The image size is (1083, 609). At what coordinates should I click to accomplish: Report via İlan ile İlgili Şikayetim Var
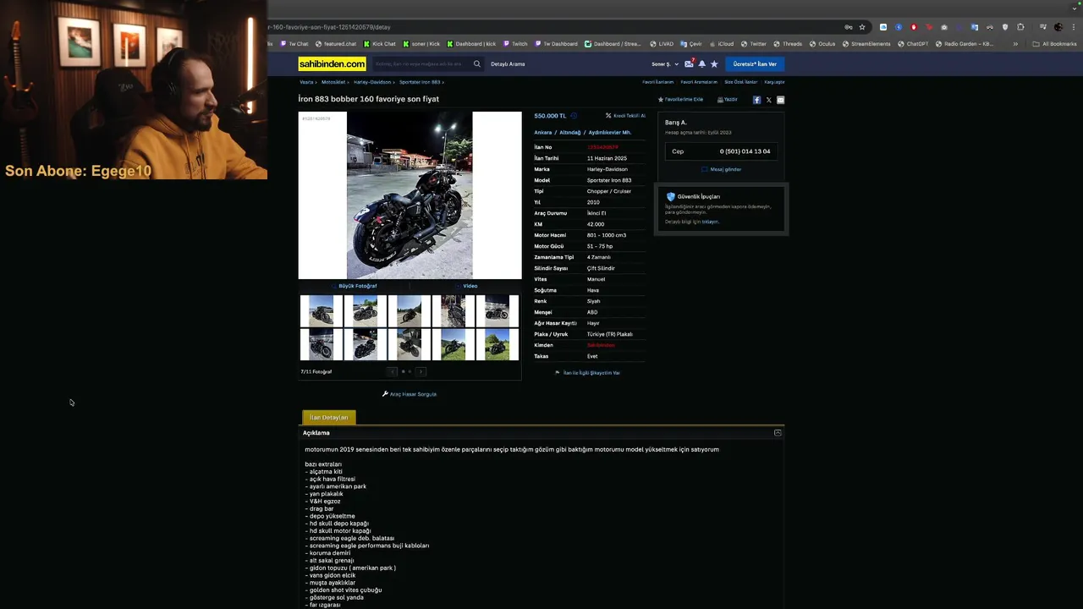pyautogui.click(x=587, y=373)
